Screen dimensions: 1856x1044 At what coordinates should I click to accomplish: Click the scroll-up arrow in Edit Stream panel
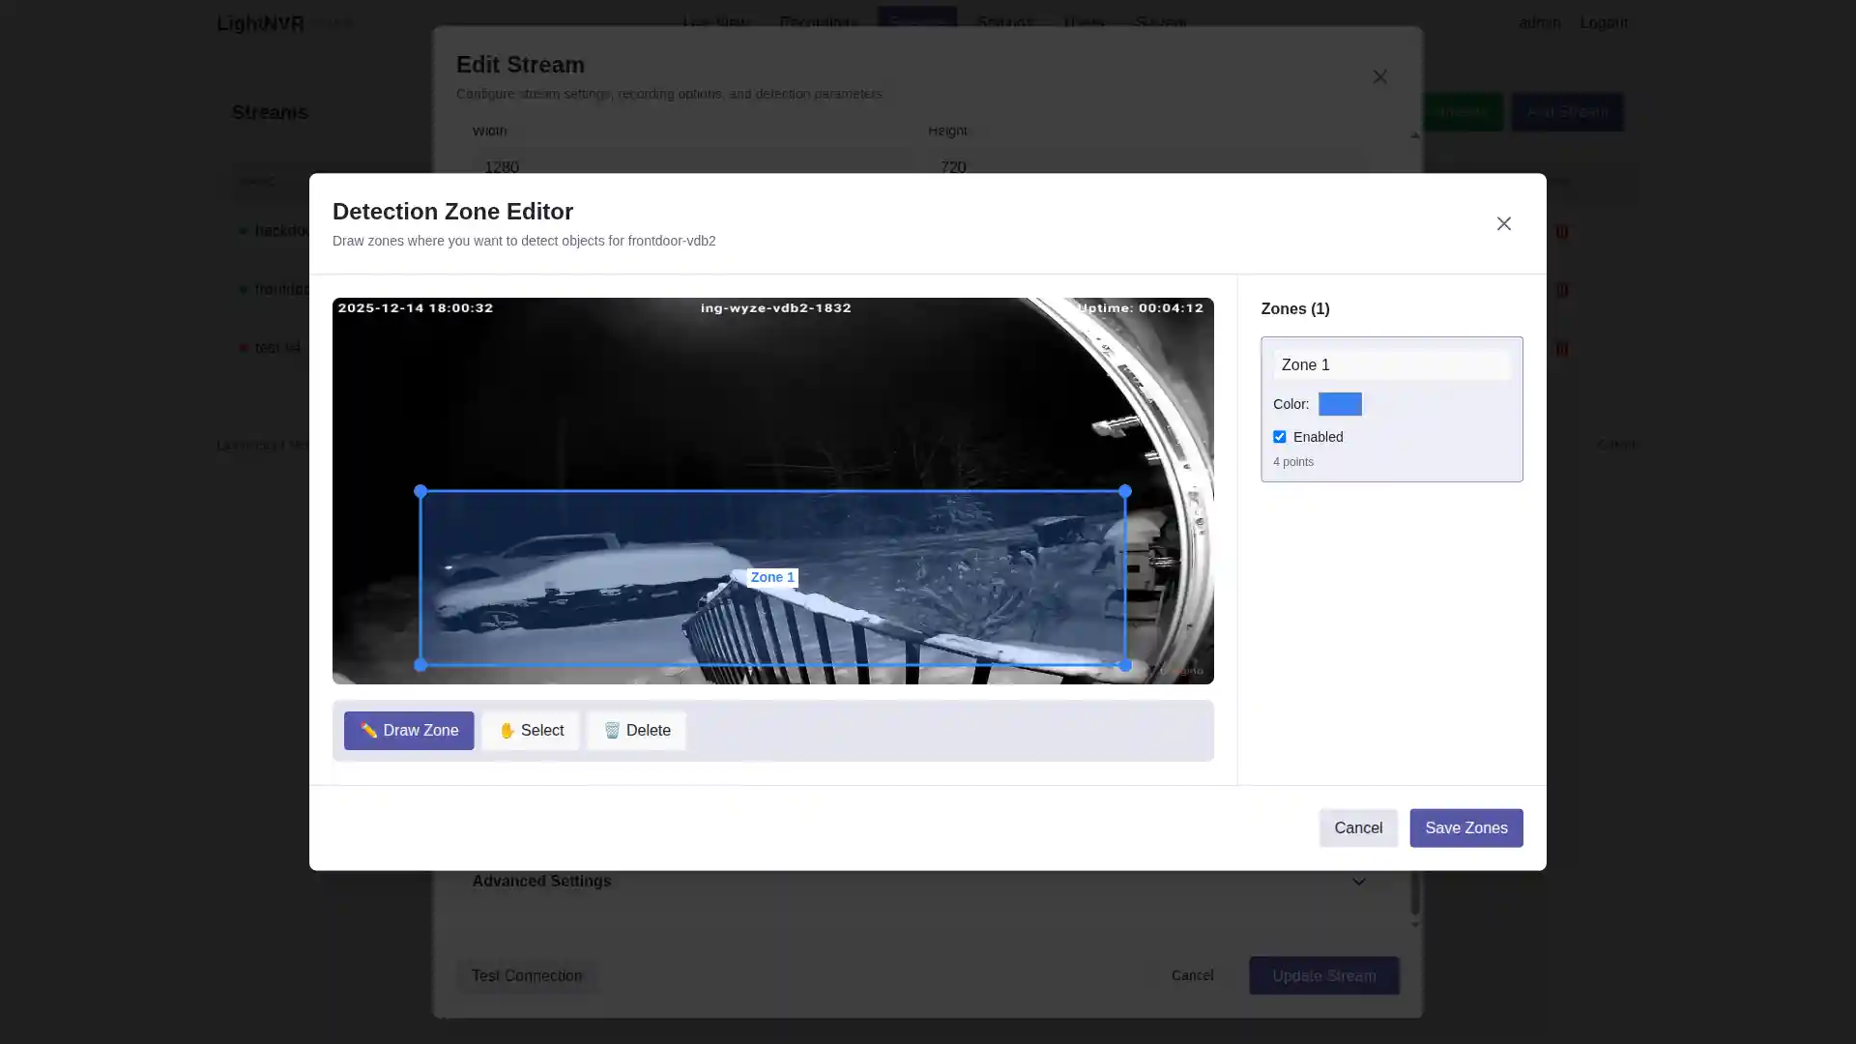[1415, 135]
